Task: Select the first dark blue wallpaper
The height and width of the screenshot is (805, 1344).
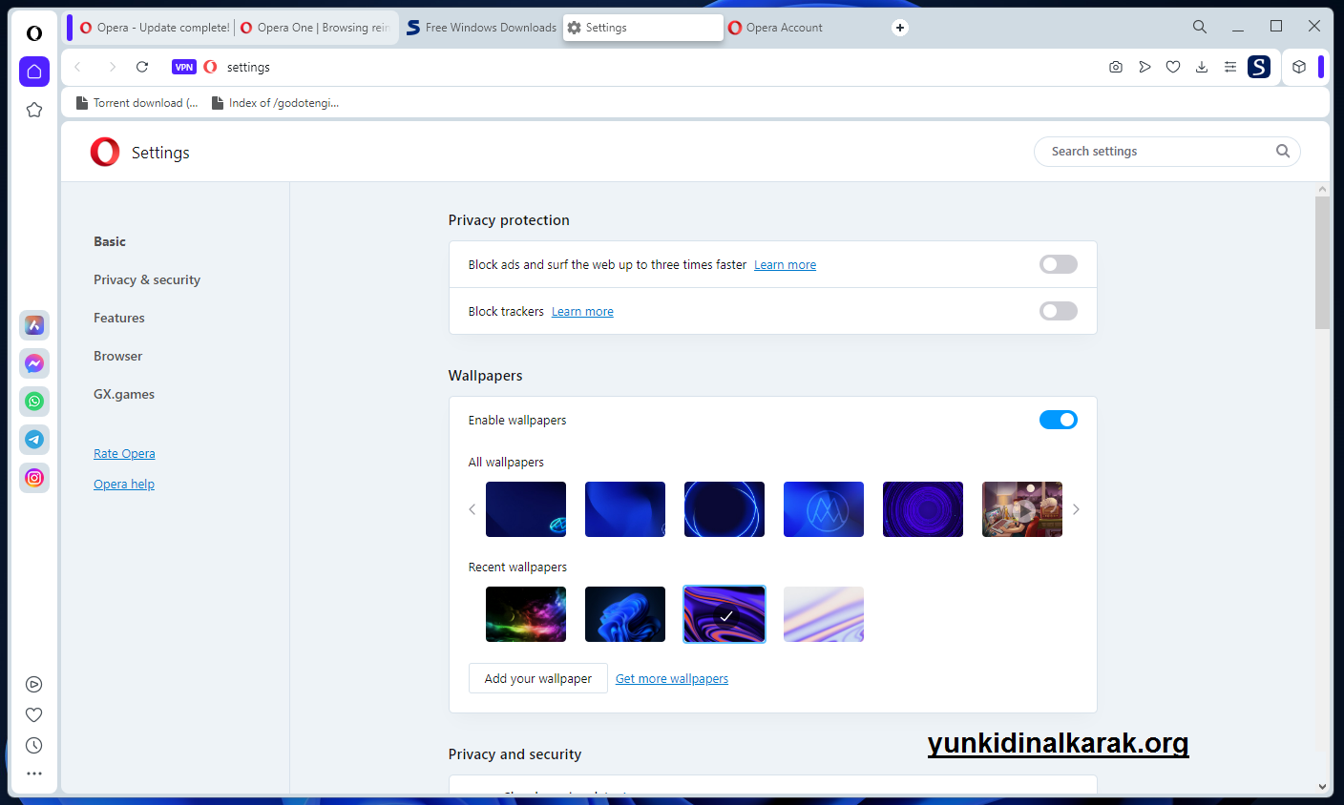Action: click(x=526, y=509)
